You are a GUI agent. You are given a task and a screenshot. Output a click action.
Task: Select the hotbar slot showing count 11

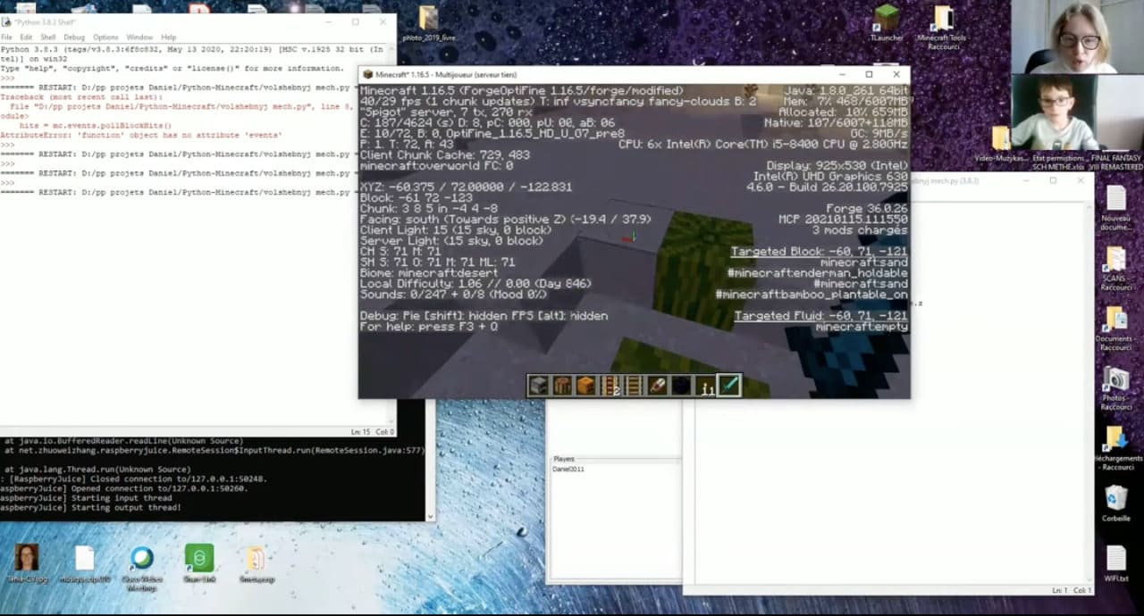tap(706, 386)
